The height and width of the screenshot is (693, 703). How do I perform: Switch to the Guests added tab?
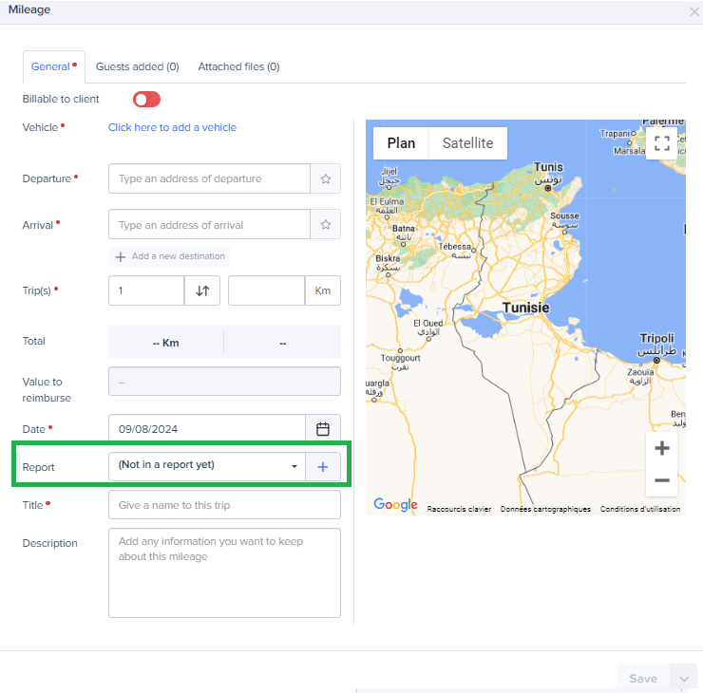click(137, 66)
